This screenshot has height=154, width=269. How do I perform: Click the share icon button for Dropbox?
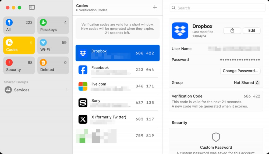232,31
